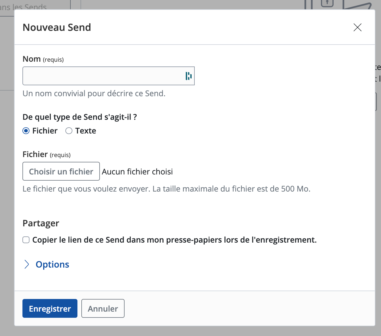The image size is (381, 336).
Task: Focus the Nom text input field
Action: pos(102,76)
